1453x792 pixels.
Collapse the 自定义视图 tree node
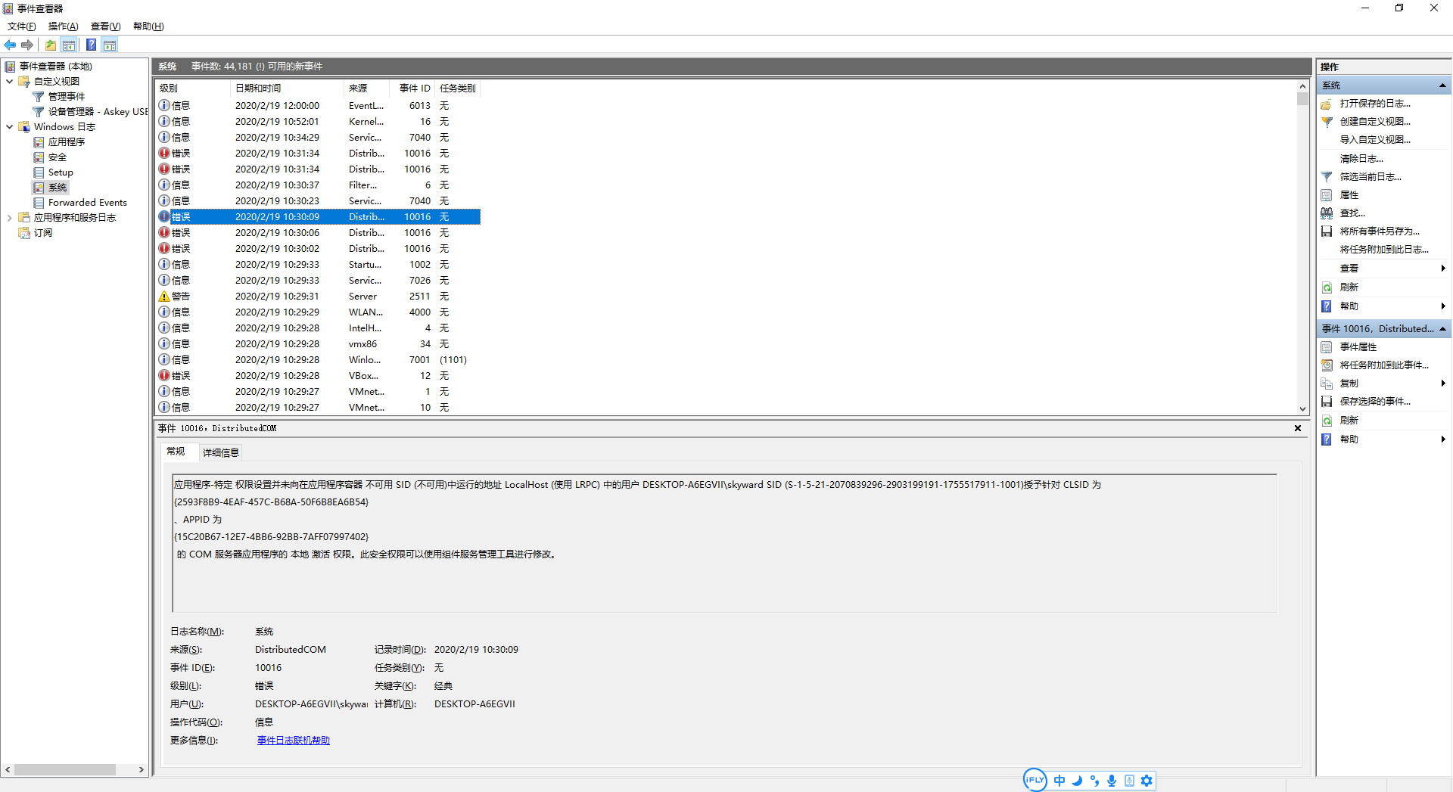pos(9,82)
